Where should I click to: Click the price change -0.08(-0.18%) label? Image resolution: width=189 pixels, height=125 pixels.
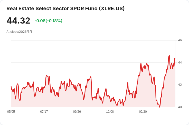[x=48, y=21]
